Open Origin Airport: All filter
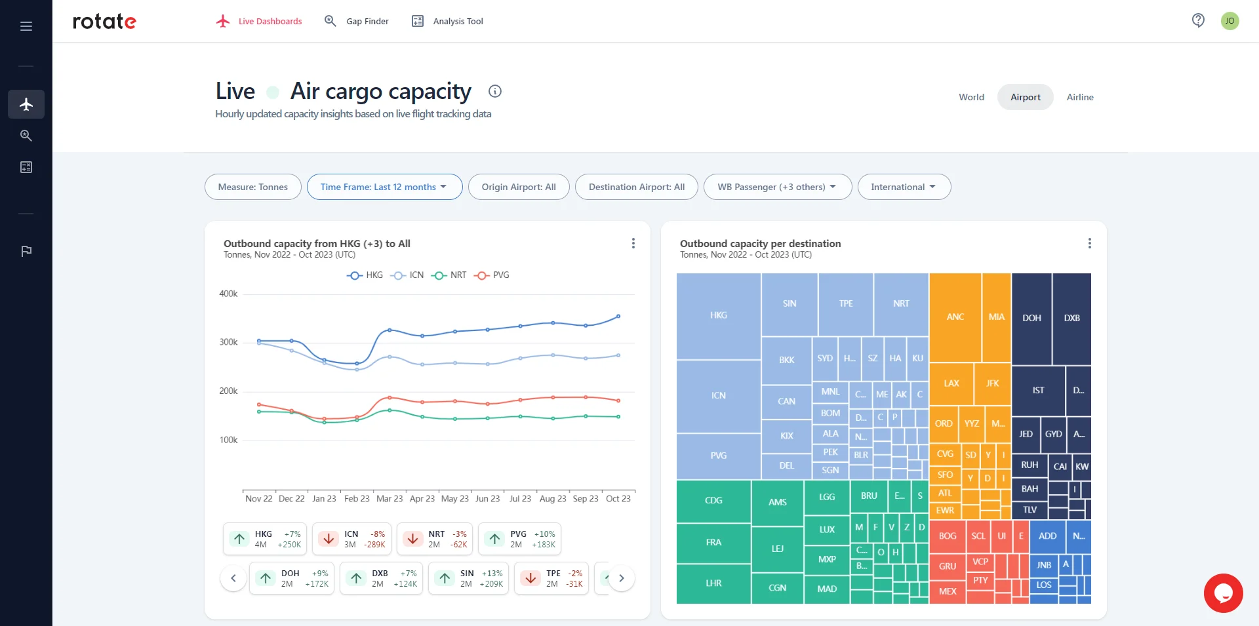Image resolution: width=1259 pixels, height=626 pixels. [519, 187]
